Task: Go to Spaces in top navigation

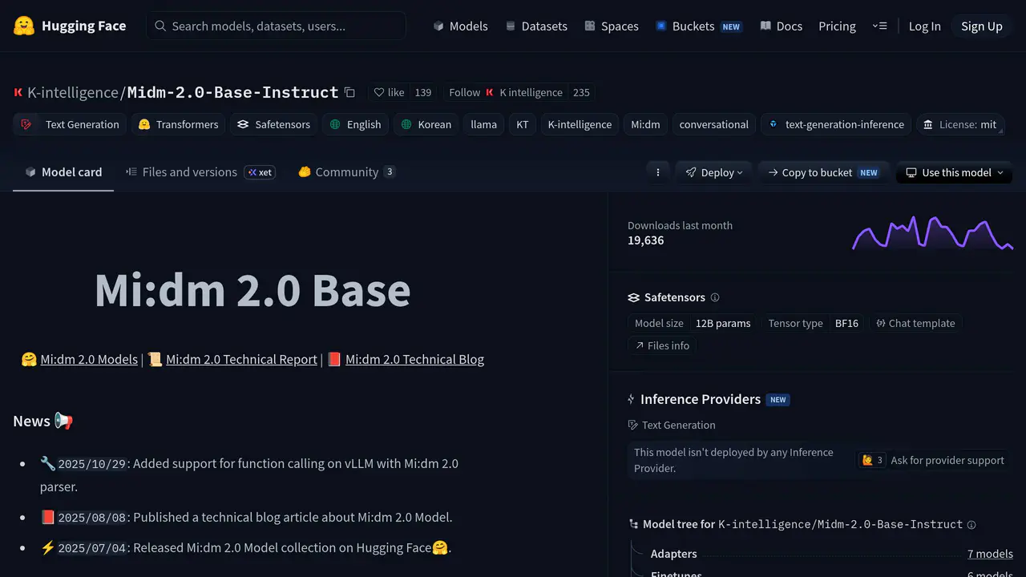Action: pos(612,26)
